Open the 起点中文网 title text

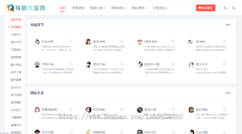point(152,64)
